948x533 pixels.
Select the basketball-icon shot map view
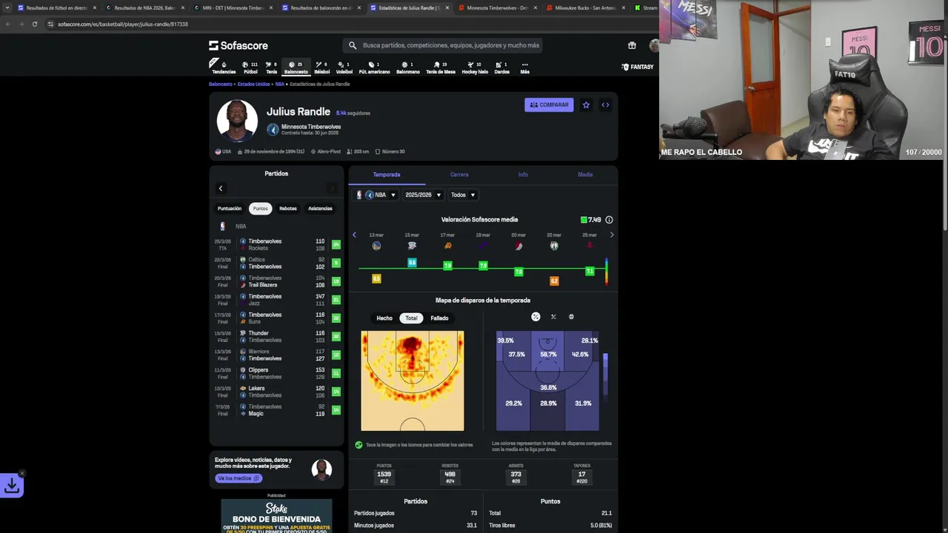tap(571, 317)
